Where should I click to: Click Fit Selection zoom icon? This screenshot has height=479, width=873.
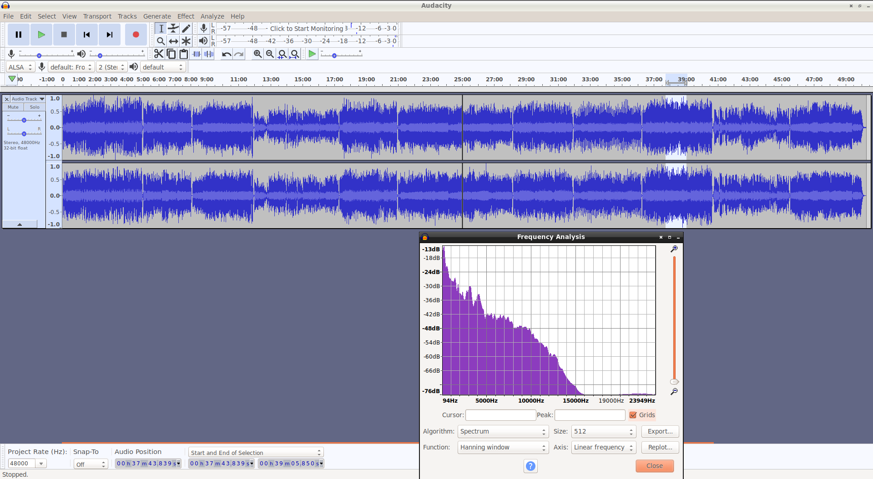click(x=283, y=54)
